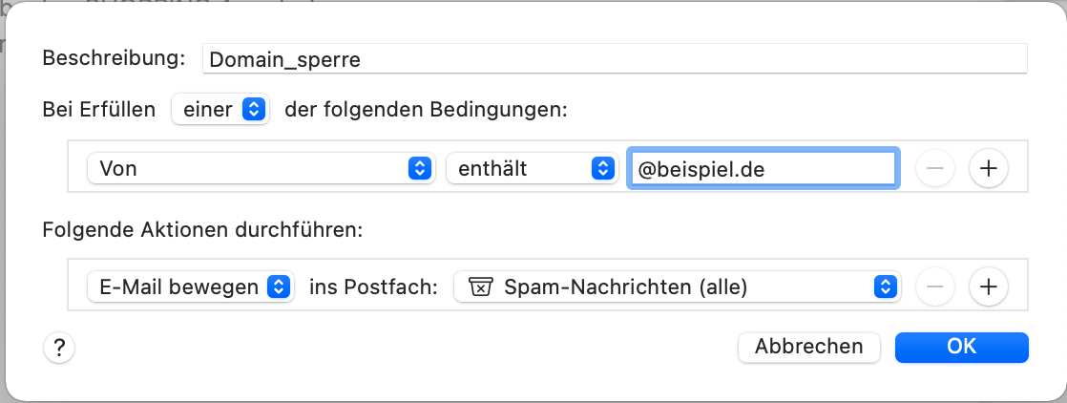Click the 'ins Postfach:' label
Image resolution: width=1067 pixels, height=403 pixels.
[x=373, y=286]
